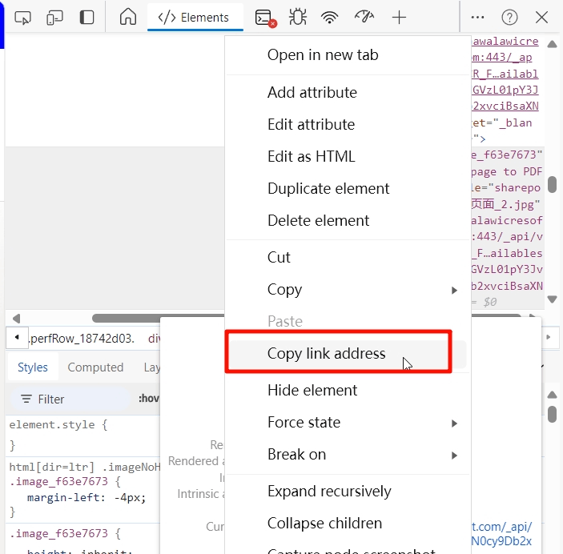Open the Sources bug icon tool
The image size is (563, 554).
298,17
